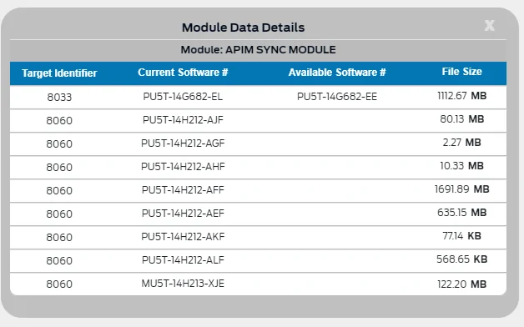524x327 pixels.
Task: Select software number MU5T-14H213-XJE
Action: (x=183, y=284)
